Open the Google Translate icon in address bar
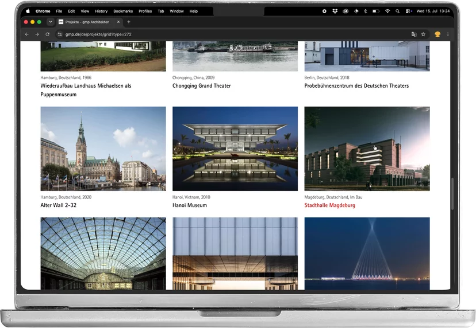 point(414,34)
